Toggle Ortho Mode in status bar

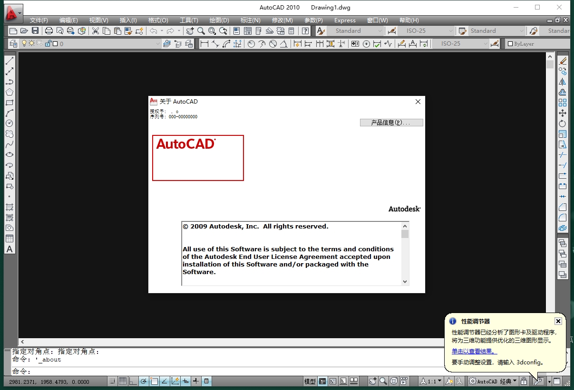pyautogui.click(x=133, y=381)
